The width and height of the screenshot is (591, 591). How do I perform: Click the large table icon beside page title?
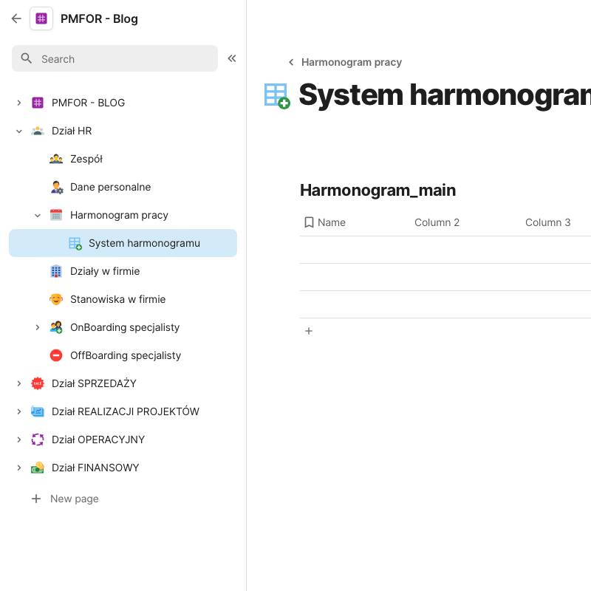(276, 96)
